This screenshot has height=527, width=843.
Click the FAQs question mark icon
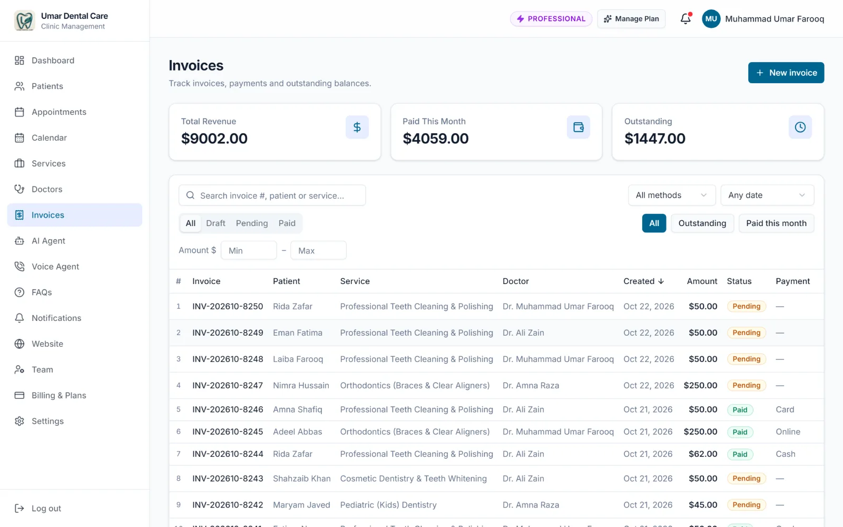pyautogui.click(x=19, y=292)
